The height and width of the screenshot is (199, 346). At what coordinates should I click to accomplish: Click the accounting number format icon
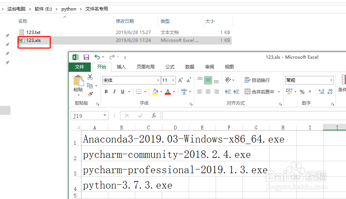(x=289, y=91)
